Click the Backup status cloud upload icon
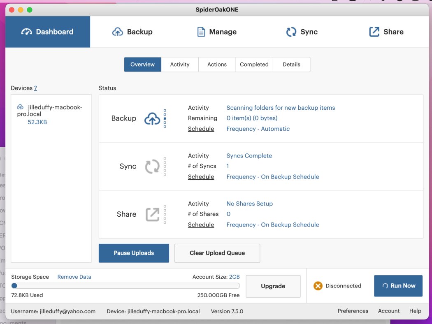The image size is (432, 324). 152,119
